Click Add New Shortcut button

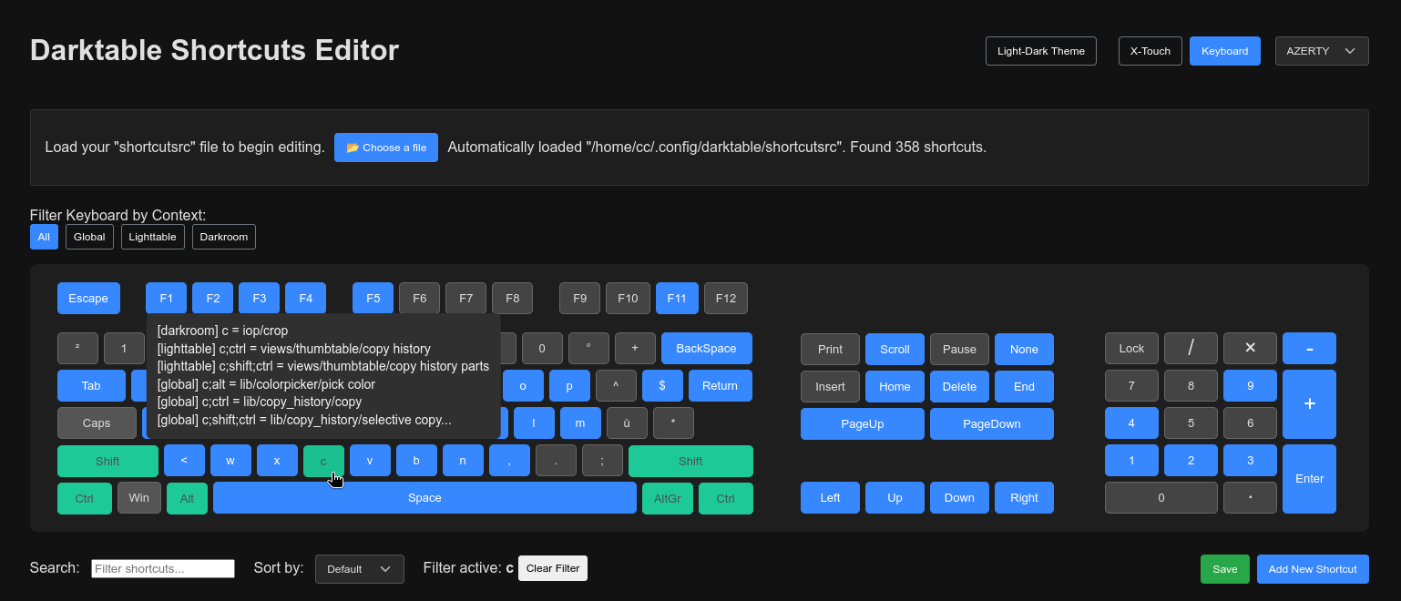pos(1312,569)
